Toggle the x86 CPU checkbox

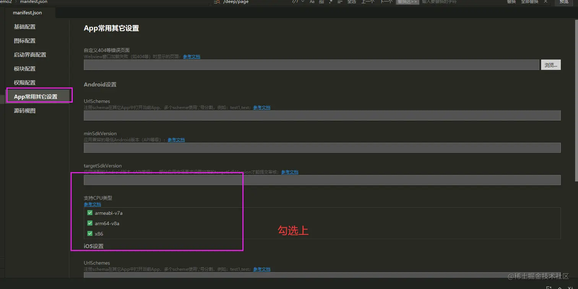point(90,233)
